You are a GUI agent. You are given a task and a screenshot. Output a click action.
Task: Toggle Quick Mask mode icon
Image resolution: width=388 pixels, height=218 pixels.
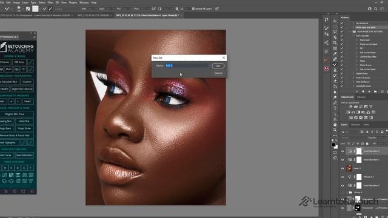coord(335,153)
